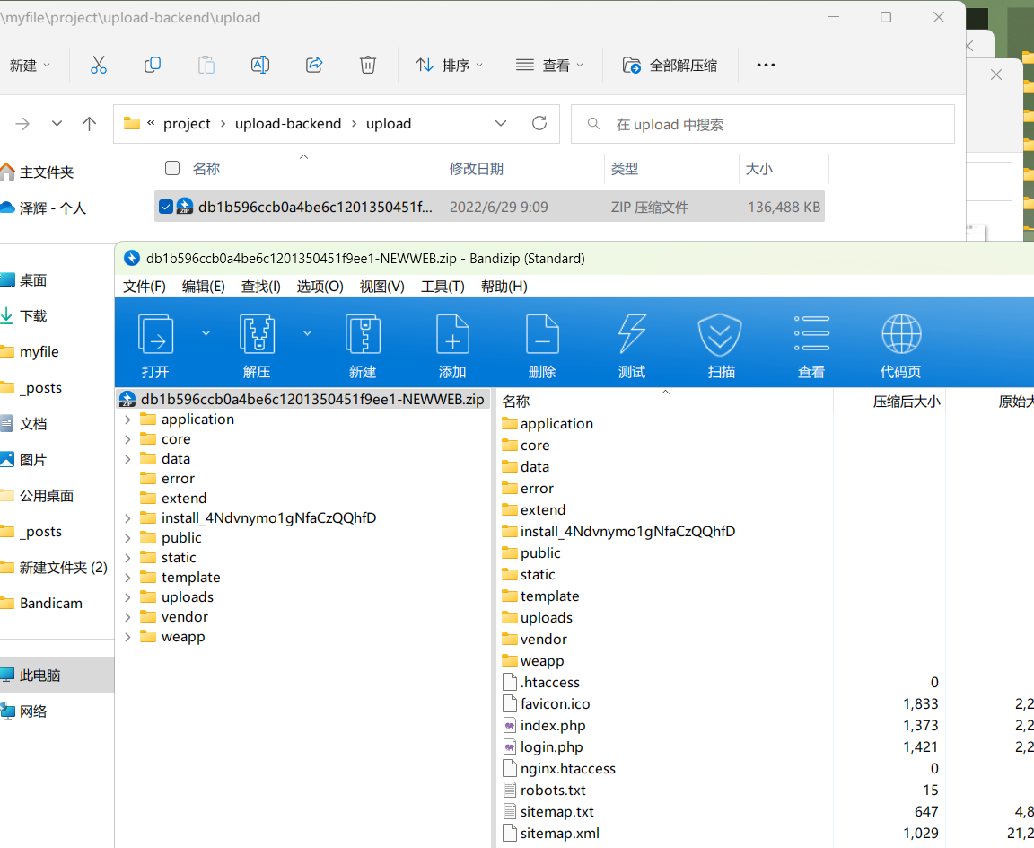Toggle the select-all checkbox beside 名称 header

click(x=172, y=168)
